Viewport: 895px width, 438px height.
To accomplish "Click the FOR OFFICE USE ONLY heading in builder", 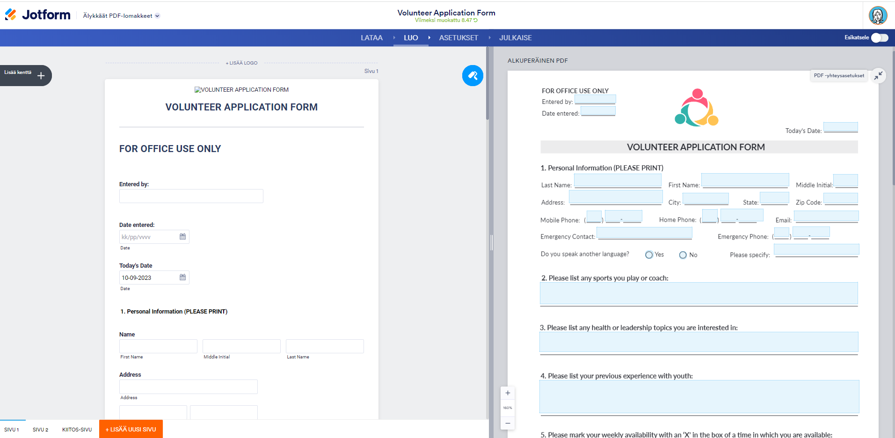I will (170, 149).
